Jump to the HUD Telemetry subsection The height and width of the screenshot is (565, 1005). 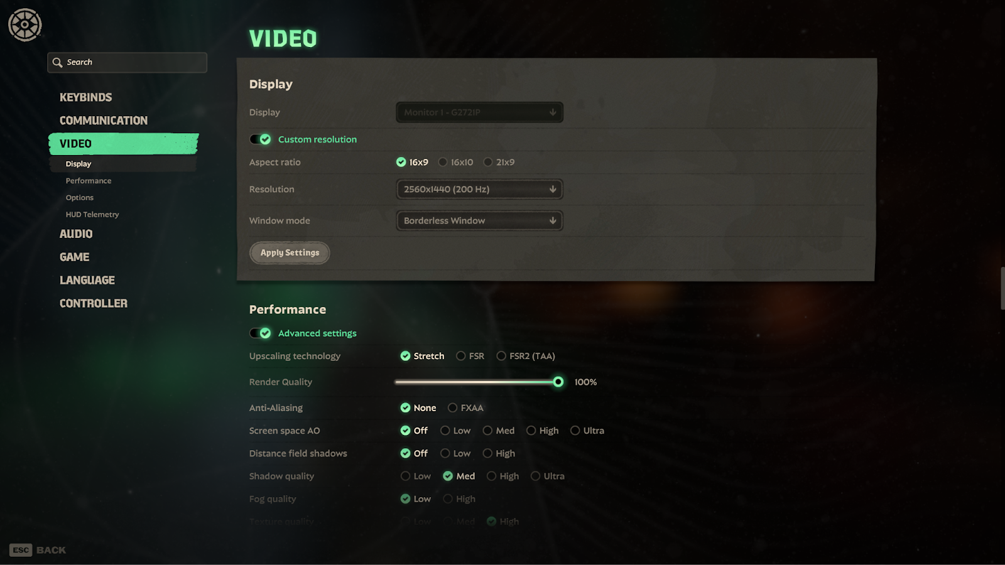(92, 214)
